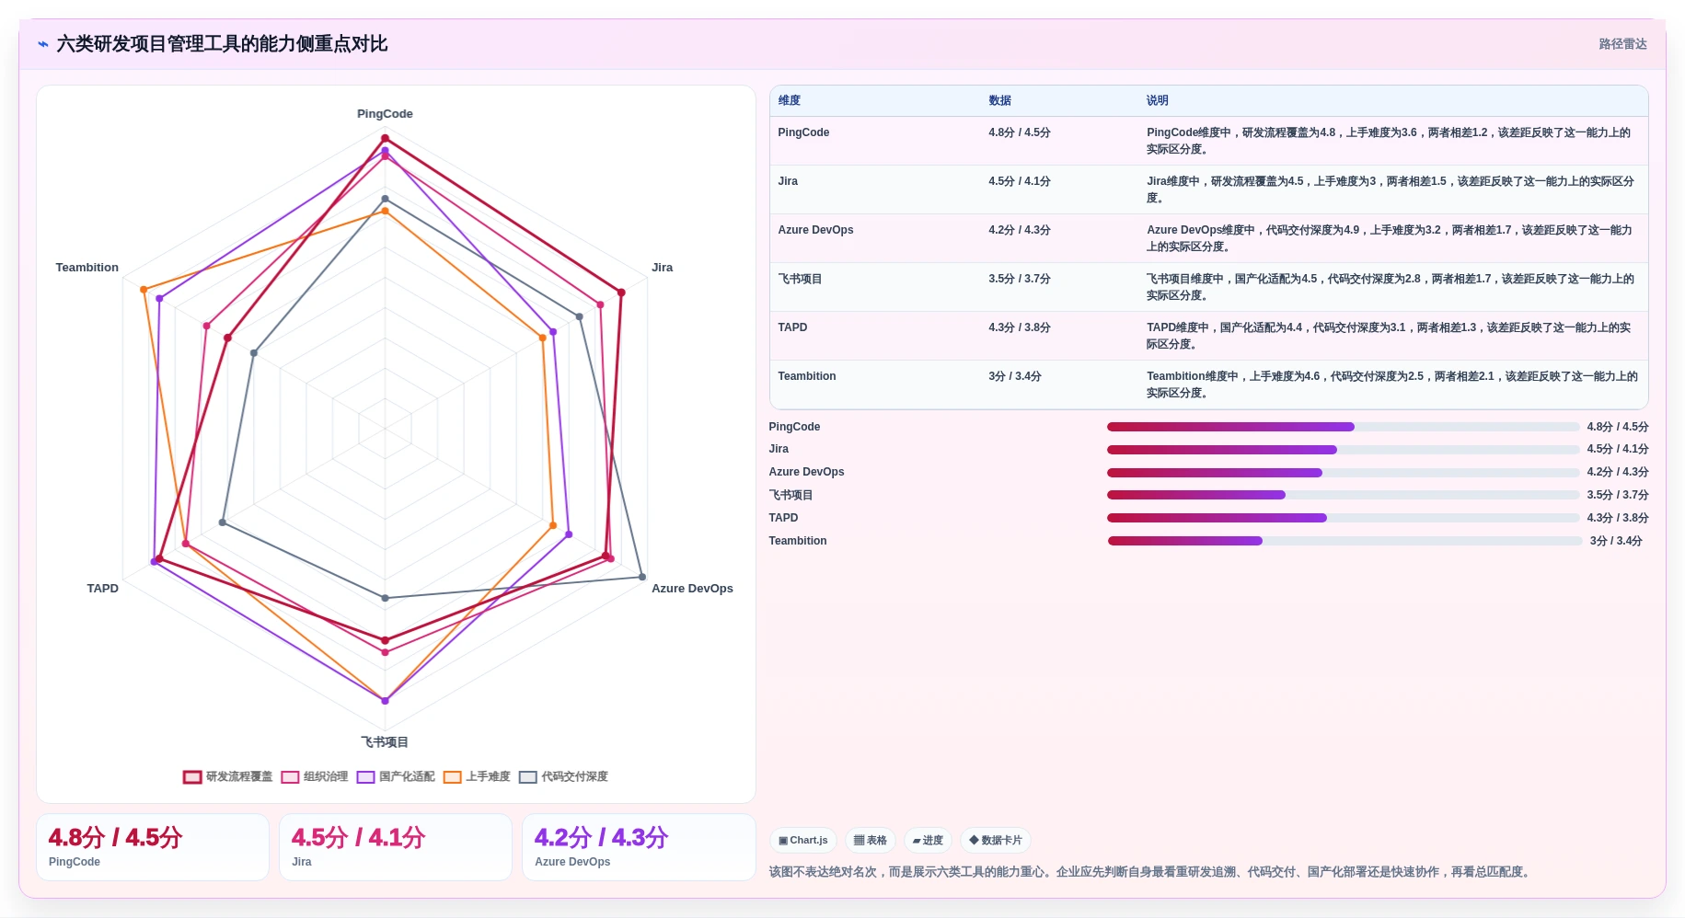Open the PingCode 4.8分 / 4.5分 data card
Image resolution: width=1685 pixels, height=918 pixels.
(153, 847)
